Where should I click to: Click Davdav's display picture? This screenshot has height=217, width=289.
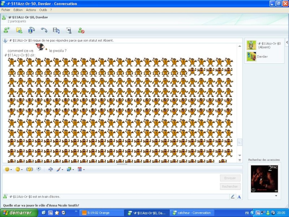251,56
